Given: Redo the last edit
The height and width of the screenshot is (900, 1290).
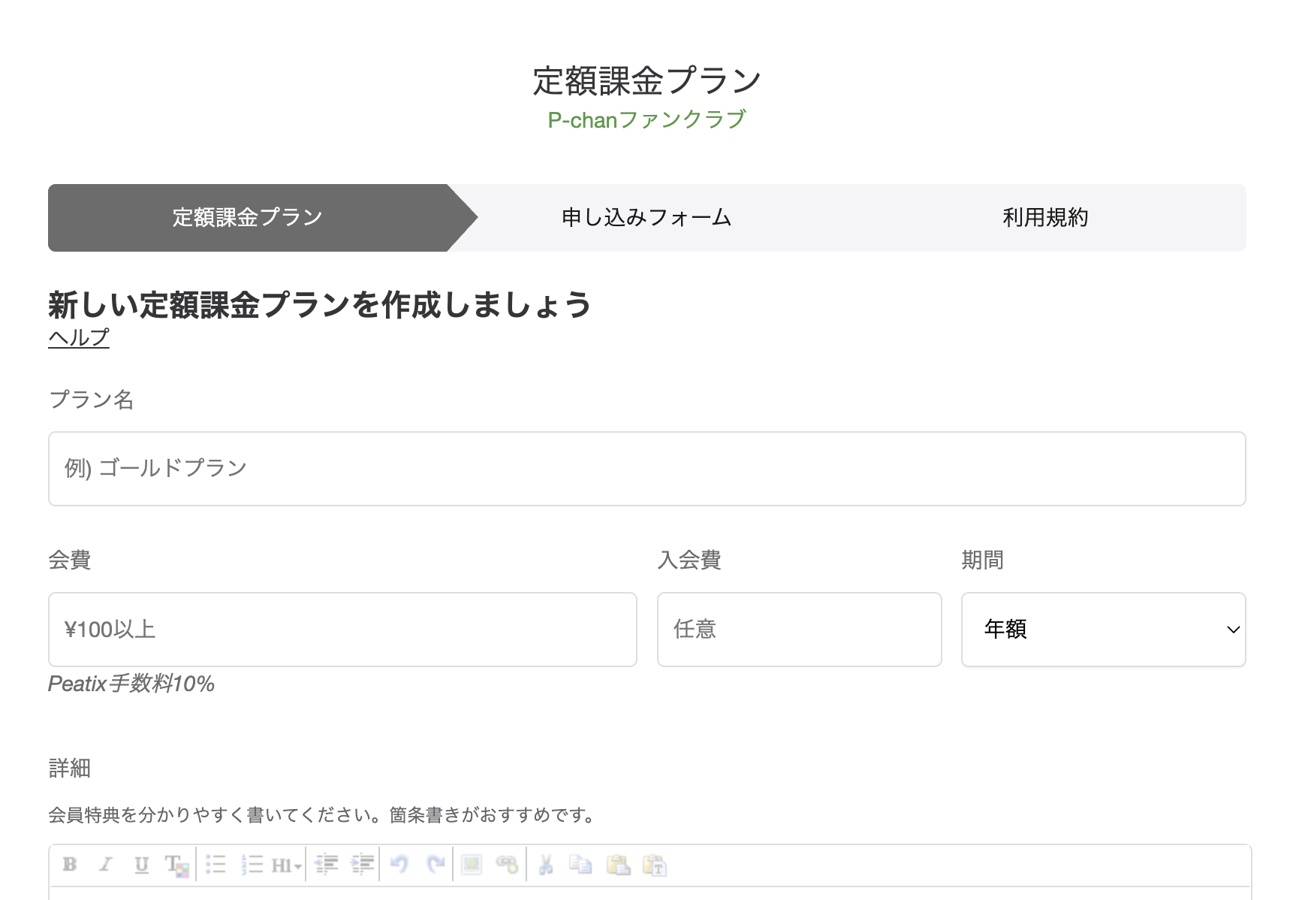Looking at the screenshot, I should [x=436, y=864].
